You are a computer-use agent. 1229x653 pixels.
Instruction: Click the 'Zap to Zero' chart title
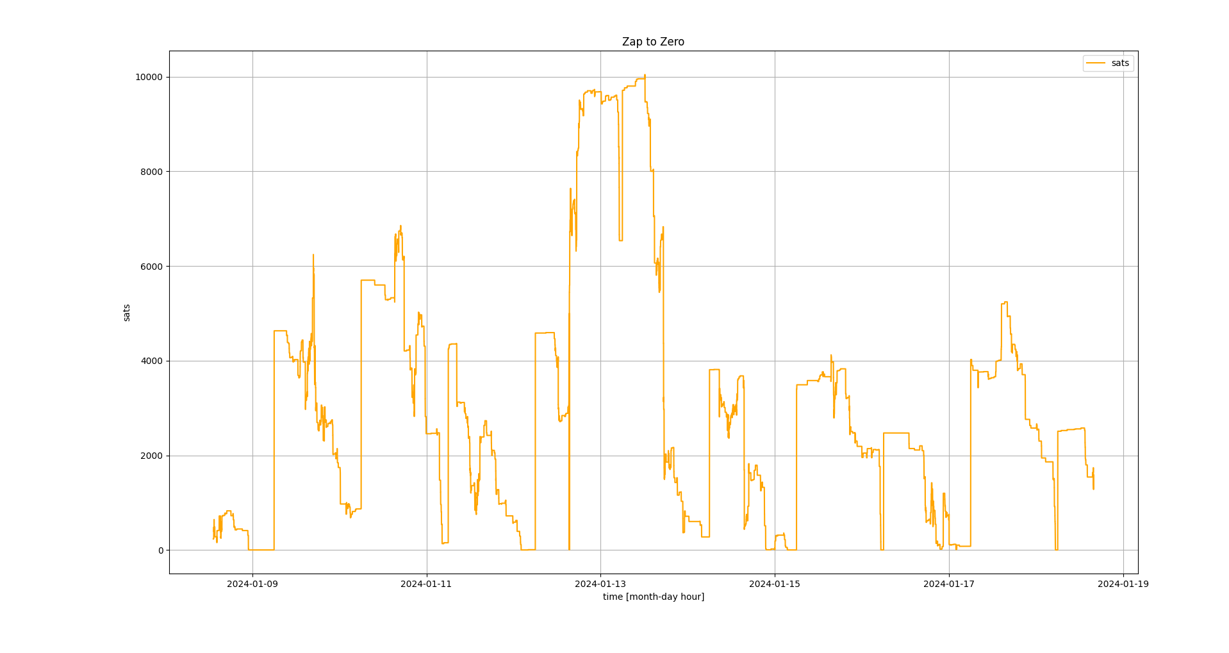point(653,42)
